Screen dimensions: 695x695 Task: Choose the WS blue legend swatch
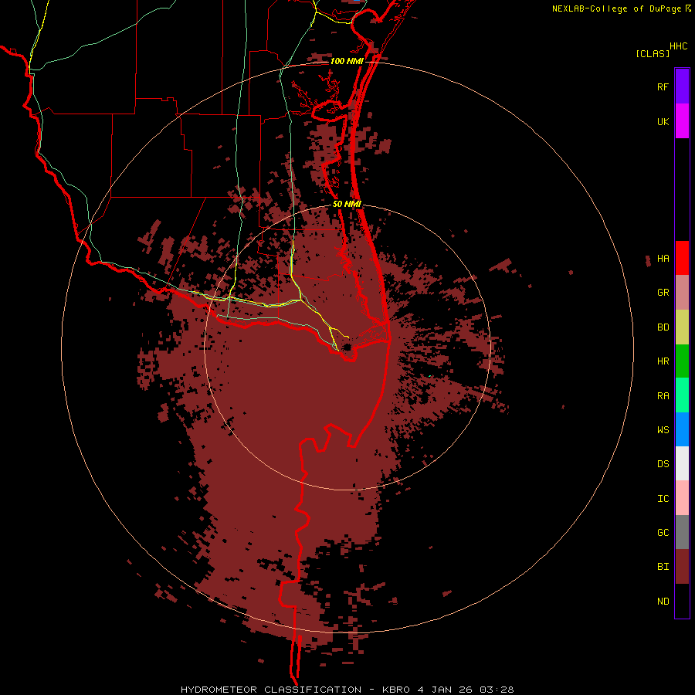[682, 429]
